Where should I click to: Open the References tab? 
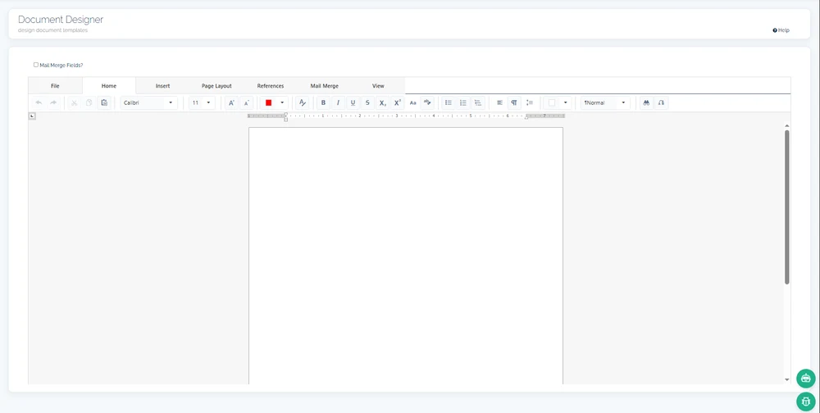point(271,86)
